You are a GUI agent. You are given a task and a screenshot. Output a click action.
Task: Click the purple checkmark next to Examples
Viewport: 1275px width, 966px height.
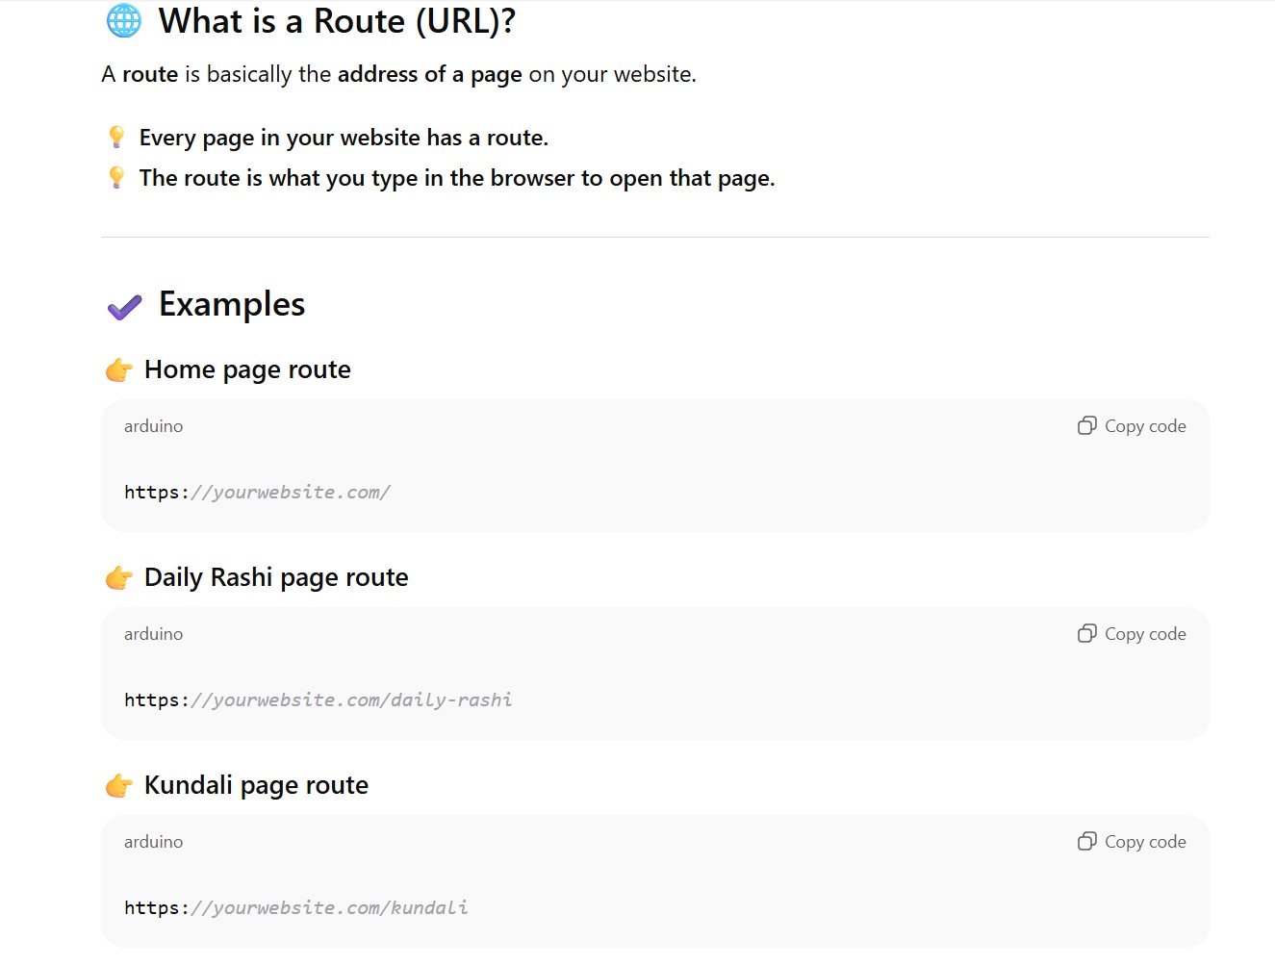click(124, 306)
